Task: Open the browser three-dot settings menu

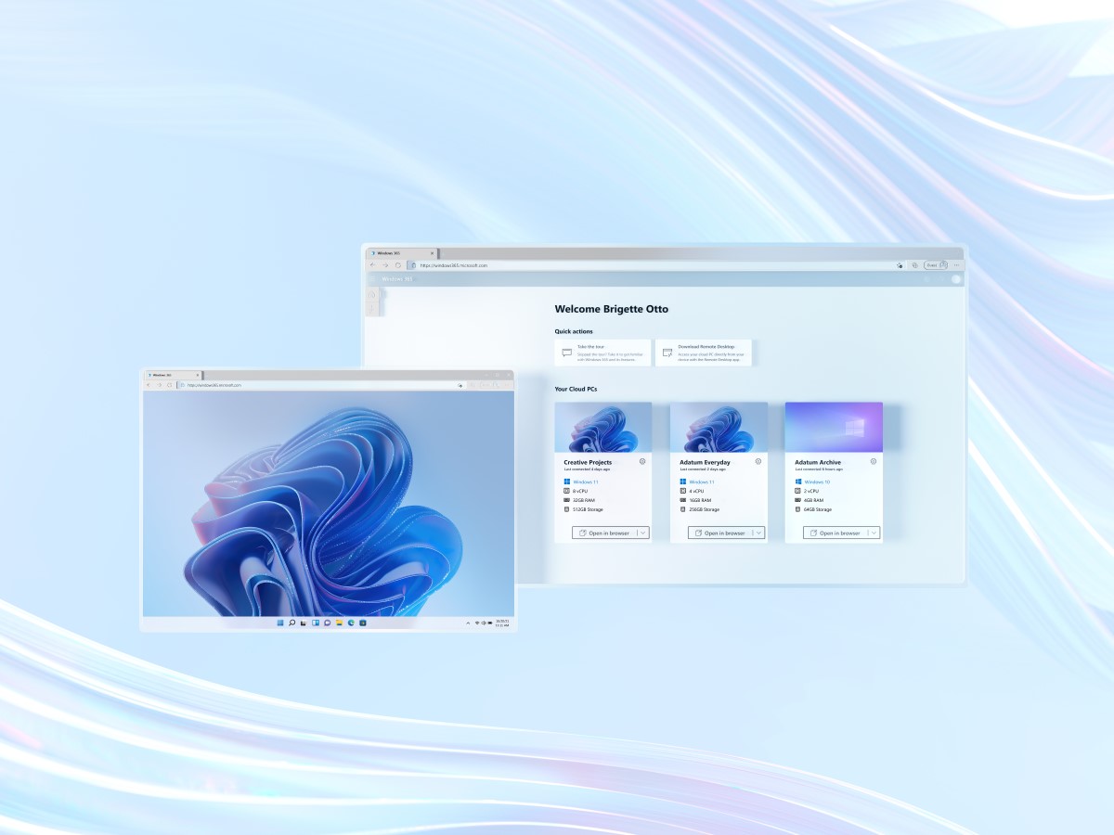Action: [956, 265]
